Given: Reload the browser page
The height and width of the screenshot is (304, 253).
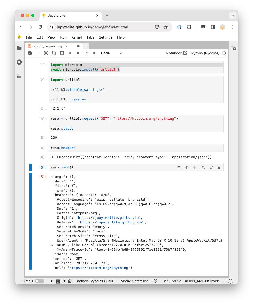Looking at the screenshot, I should tap(40, 27).
